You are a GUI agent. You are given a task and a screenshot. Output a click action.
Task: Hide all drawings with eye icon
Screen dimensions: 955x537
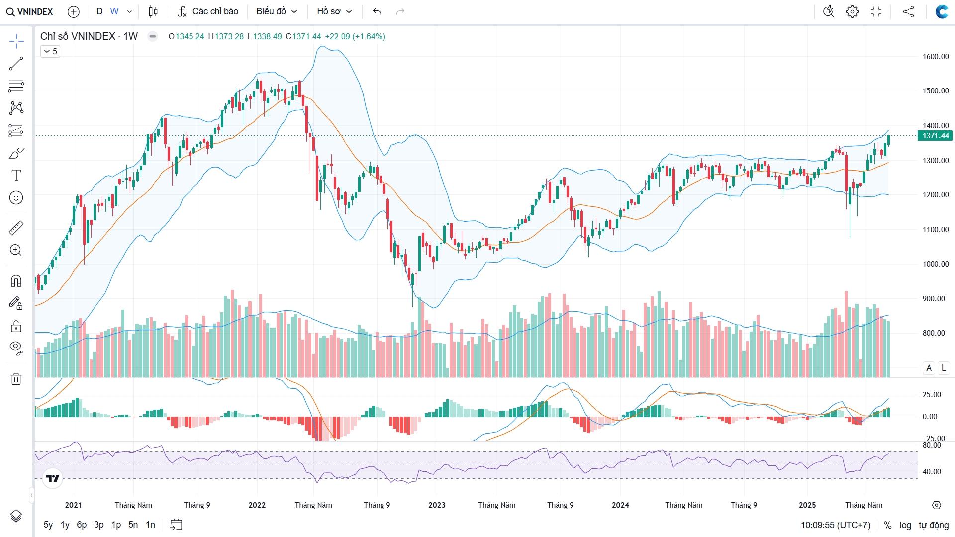tap(16, 347)
